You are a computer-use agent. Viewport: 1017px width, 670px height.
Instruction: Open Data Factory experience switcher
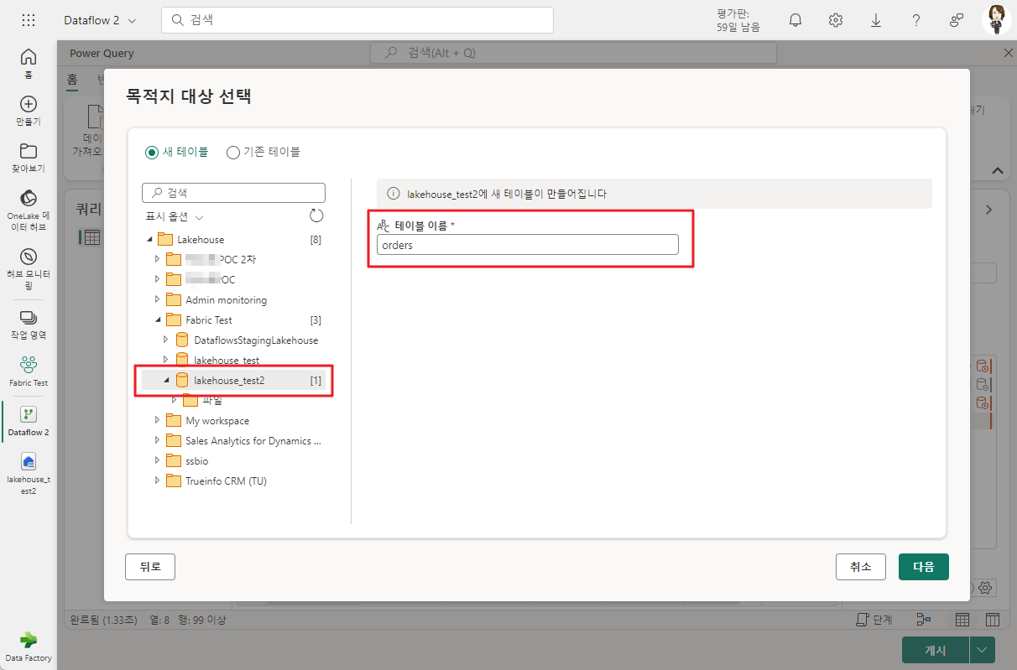pyautogui.click(x=29, y=647)
